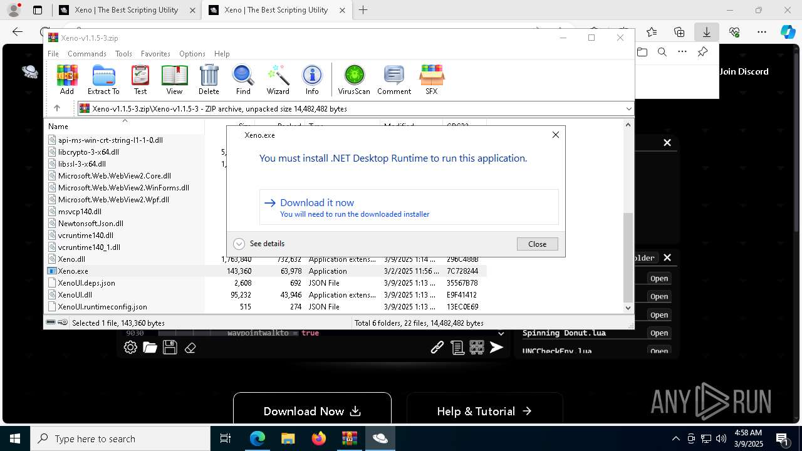Click the execute arrow icon in Xeno

497,348
